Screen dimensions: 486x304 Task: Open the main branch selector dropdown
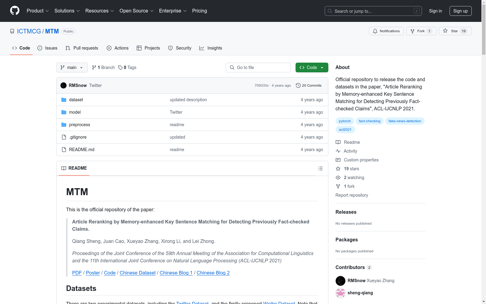point(72,67)
